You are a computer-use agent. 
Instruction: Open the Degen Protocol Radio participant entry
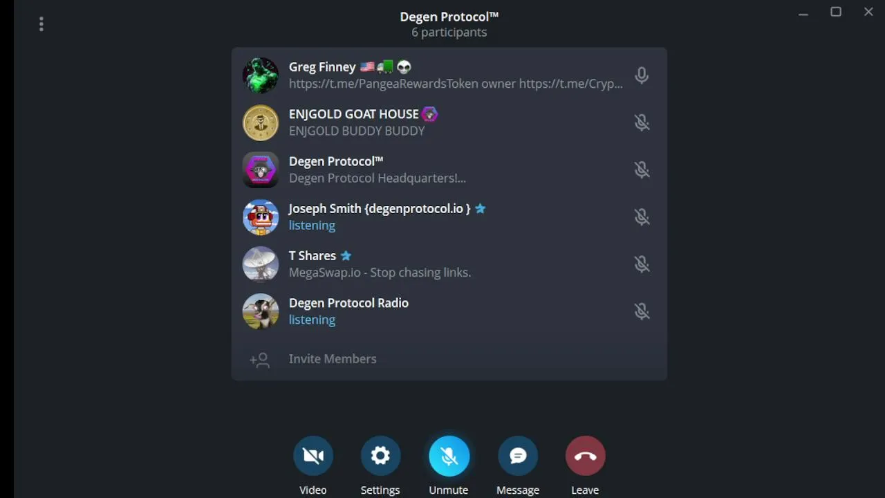tap(449, 311)
